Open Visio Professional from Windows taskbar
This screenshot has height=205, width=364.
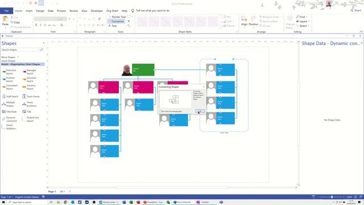pyautogui.click(x=182, y=202)
